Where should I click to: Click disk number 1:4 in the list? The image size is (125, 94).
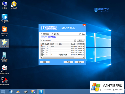click(x=47, y=53)
